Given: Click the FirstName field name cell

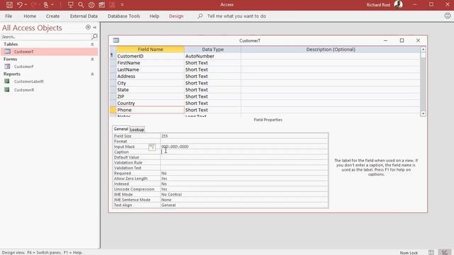Looking at the screenshot, I should click(150, 63).
